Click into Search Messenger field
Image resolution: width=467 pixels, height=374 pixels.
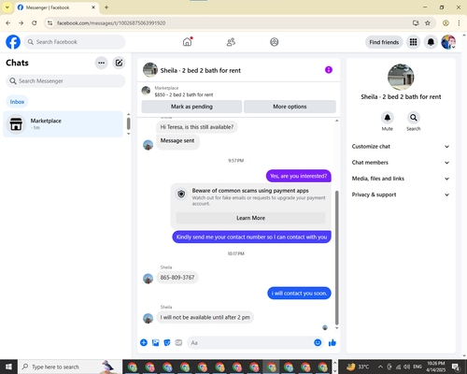point(65,81)
